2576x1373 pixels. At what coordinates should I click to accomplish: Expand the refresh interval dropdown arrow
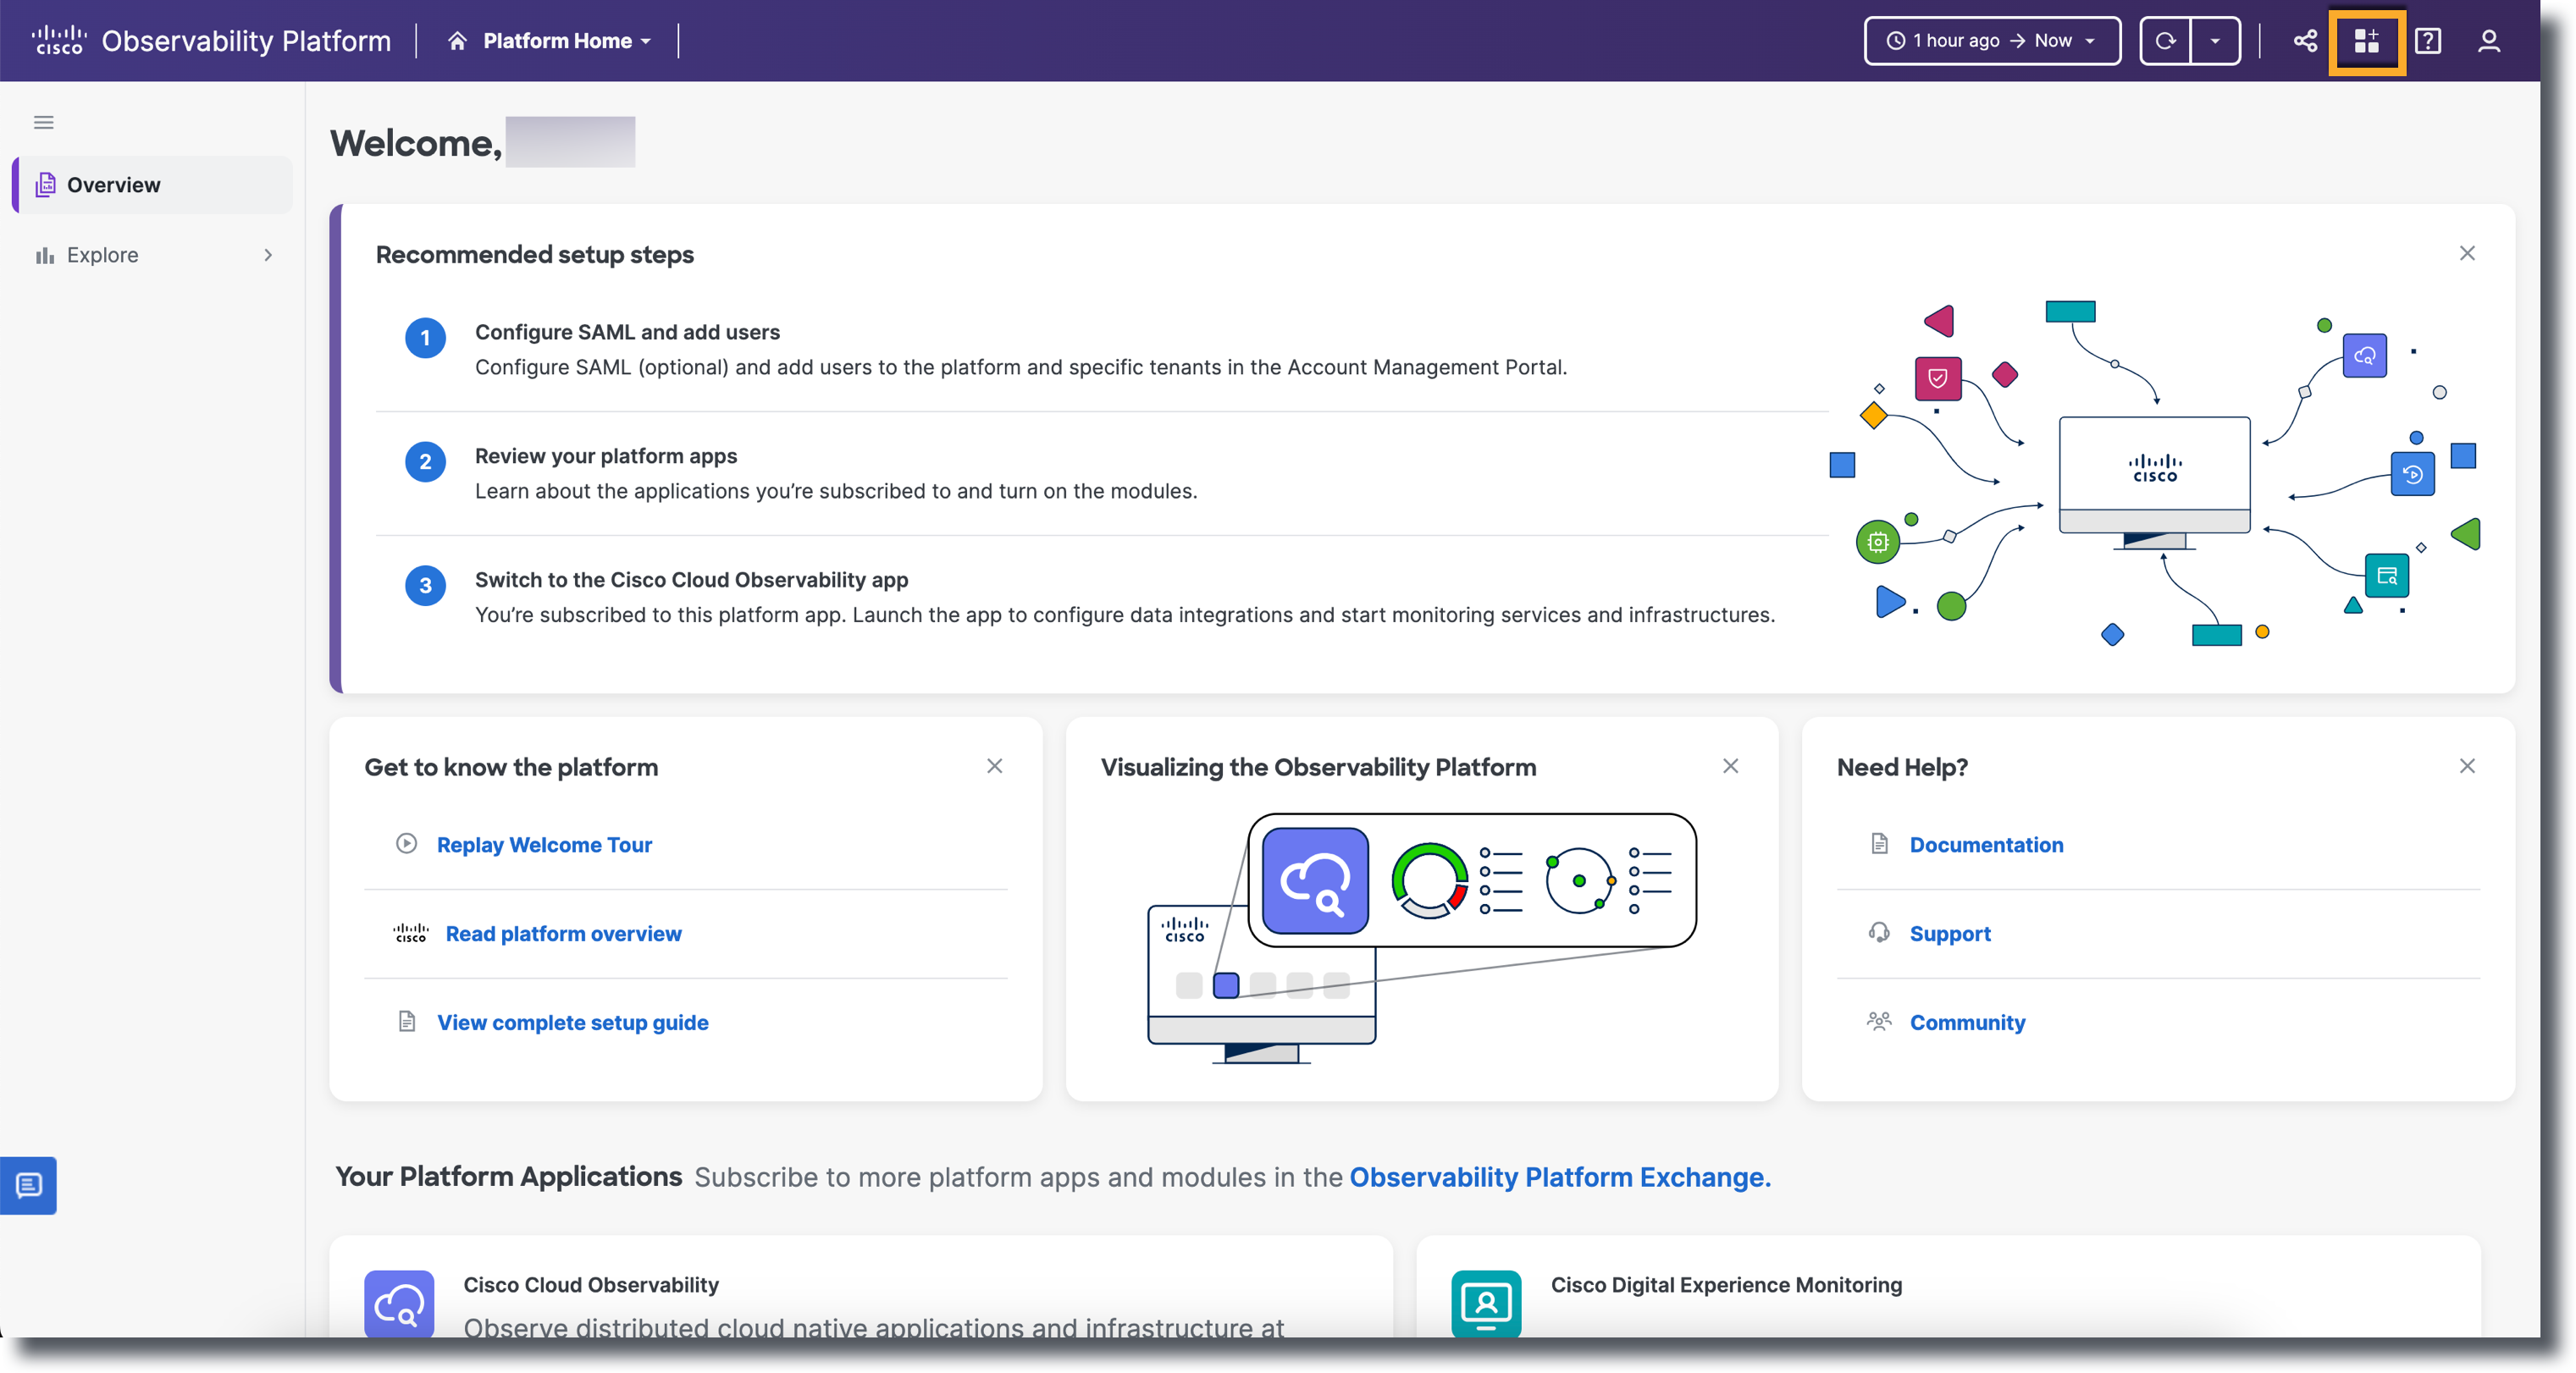pos(2215,41)
